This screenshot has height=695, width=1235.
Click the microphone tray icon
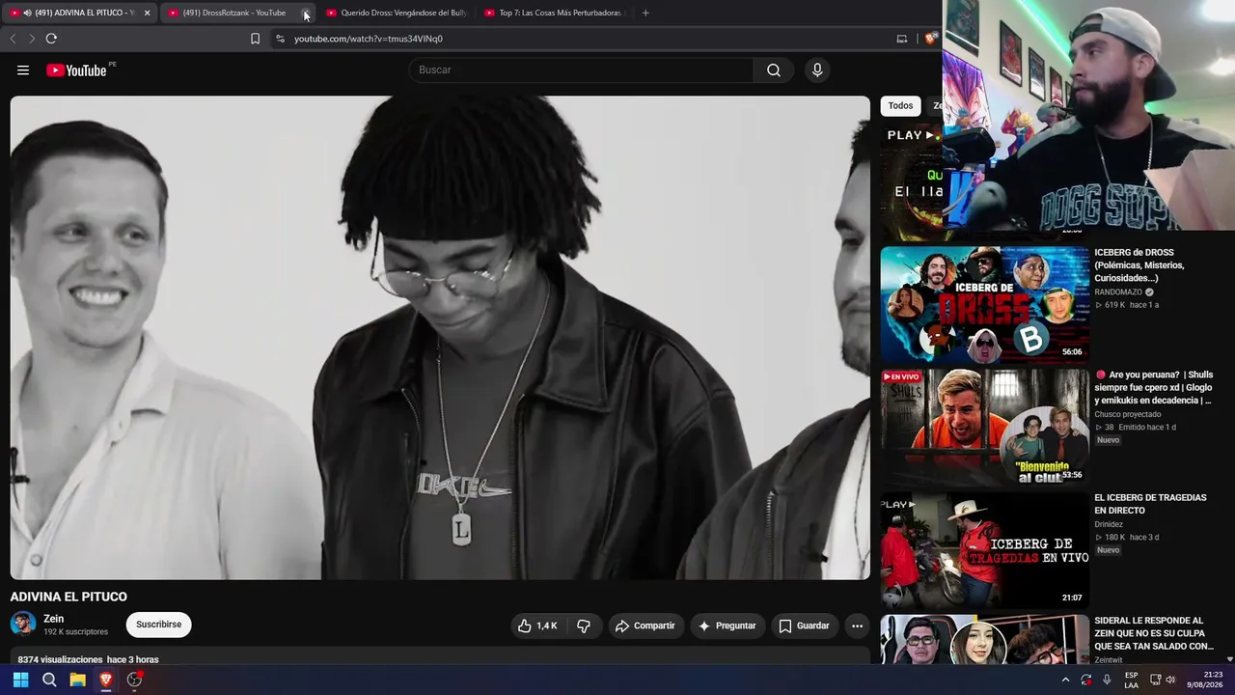tap(1107, 680)
